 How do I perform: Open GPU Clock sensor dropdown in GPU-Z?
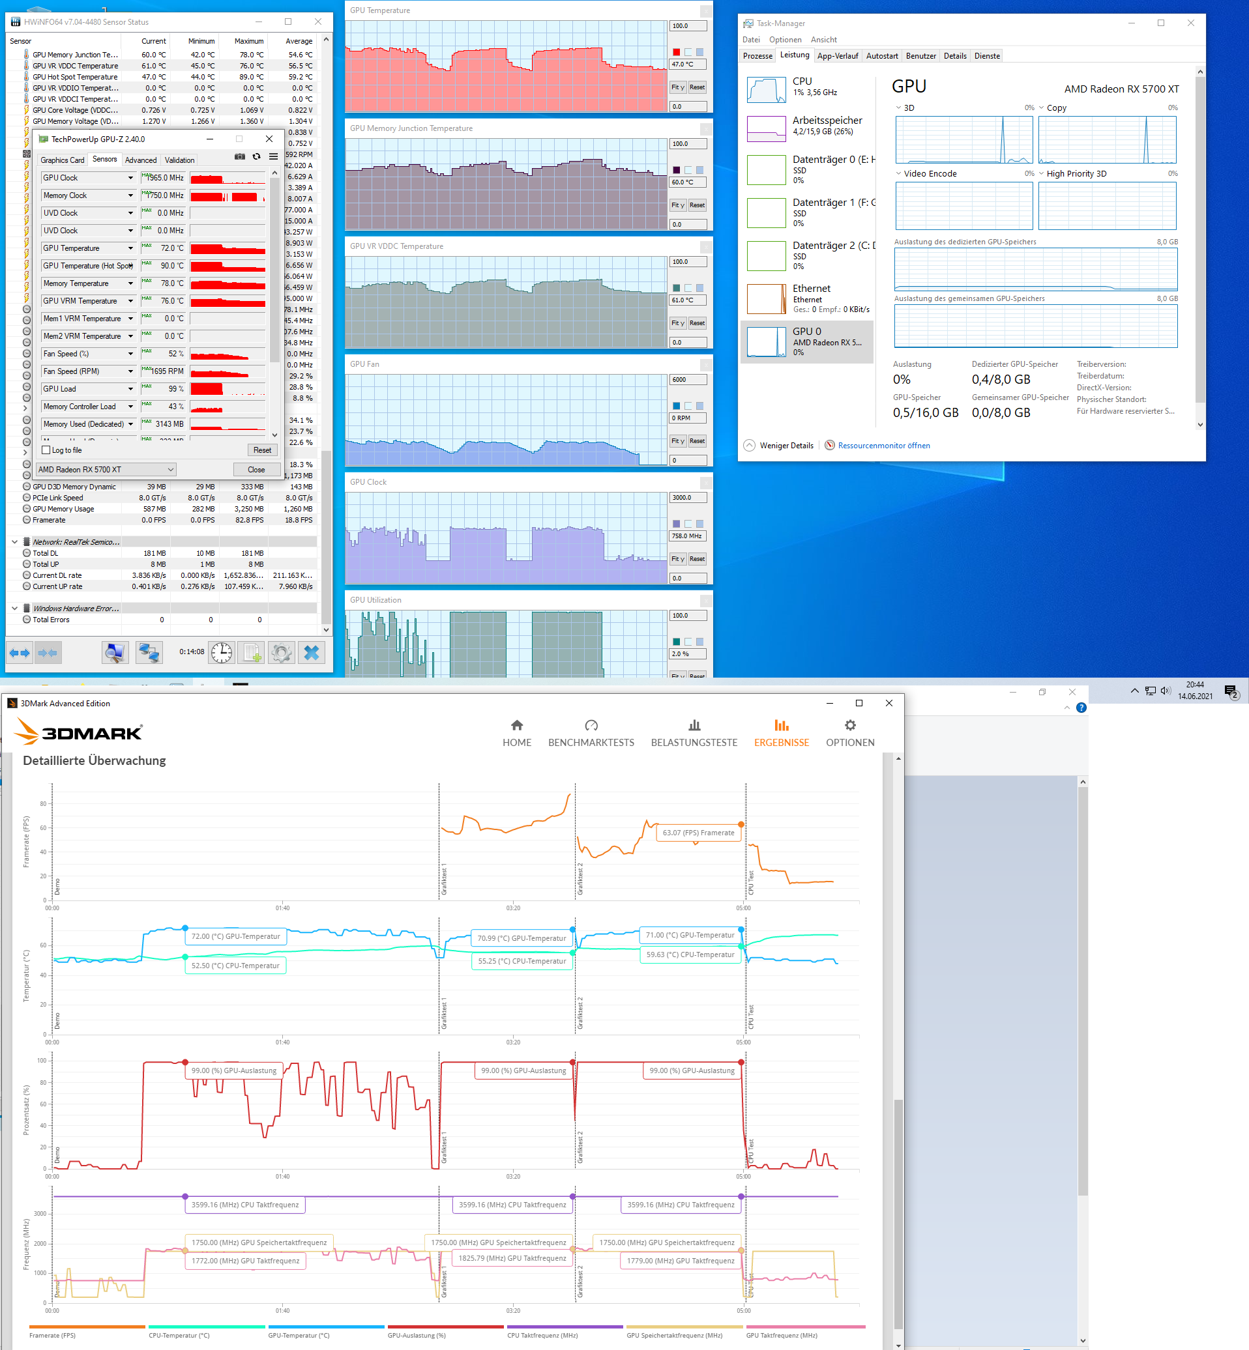point(130,178)
